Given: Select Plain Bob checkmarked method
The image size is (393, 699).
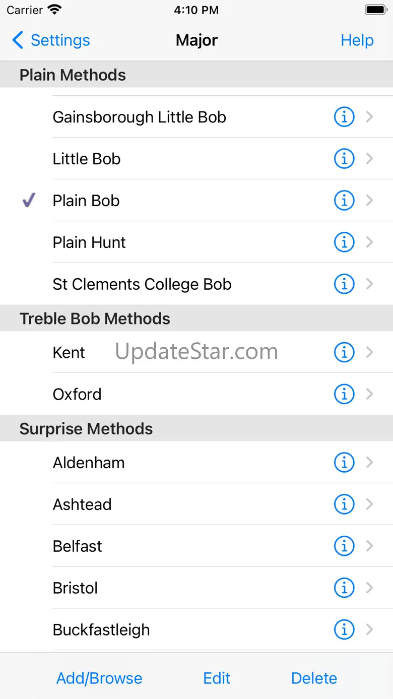Looking at the screenshot, I should pos(196,201).
